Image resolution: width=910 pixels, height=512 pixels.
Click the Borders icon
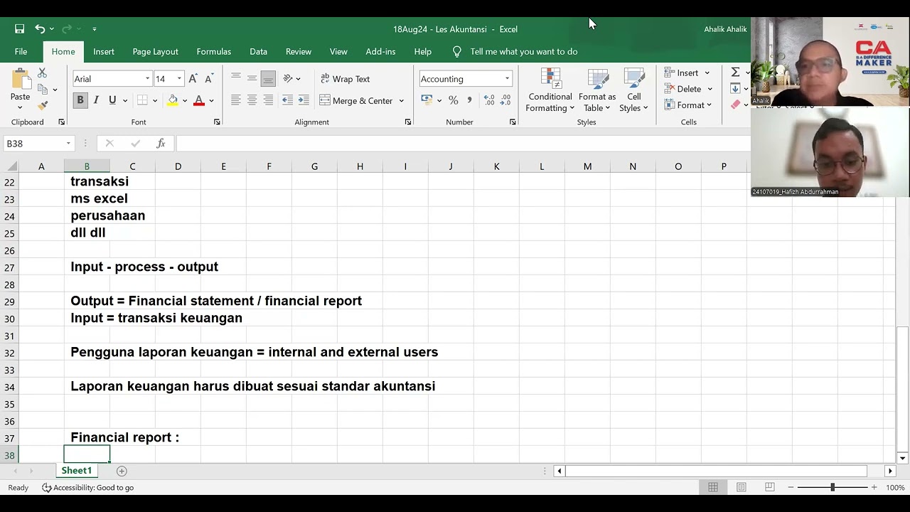(142, 100)
